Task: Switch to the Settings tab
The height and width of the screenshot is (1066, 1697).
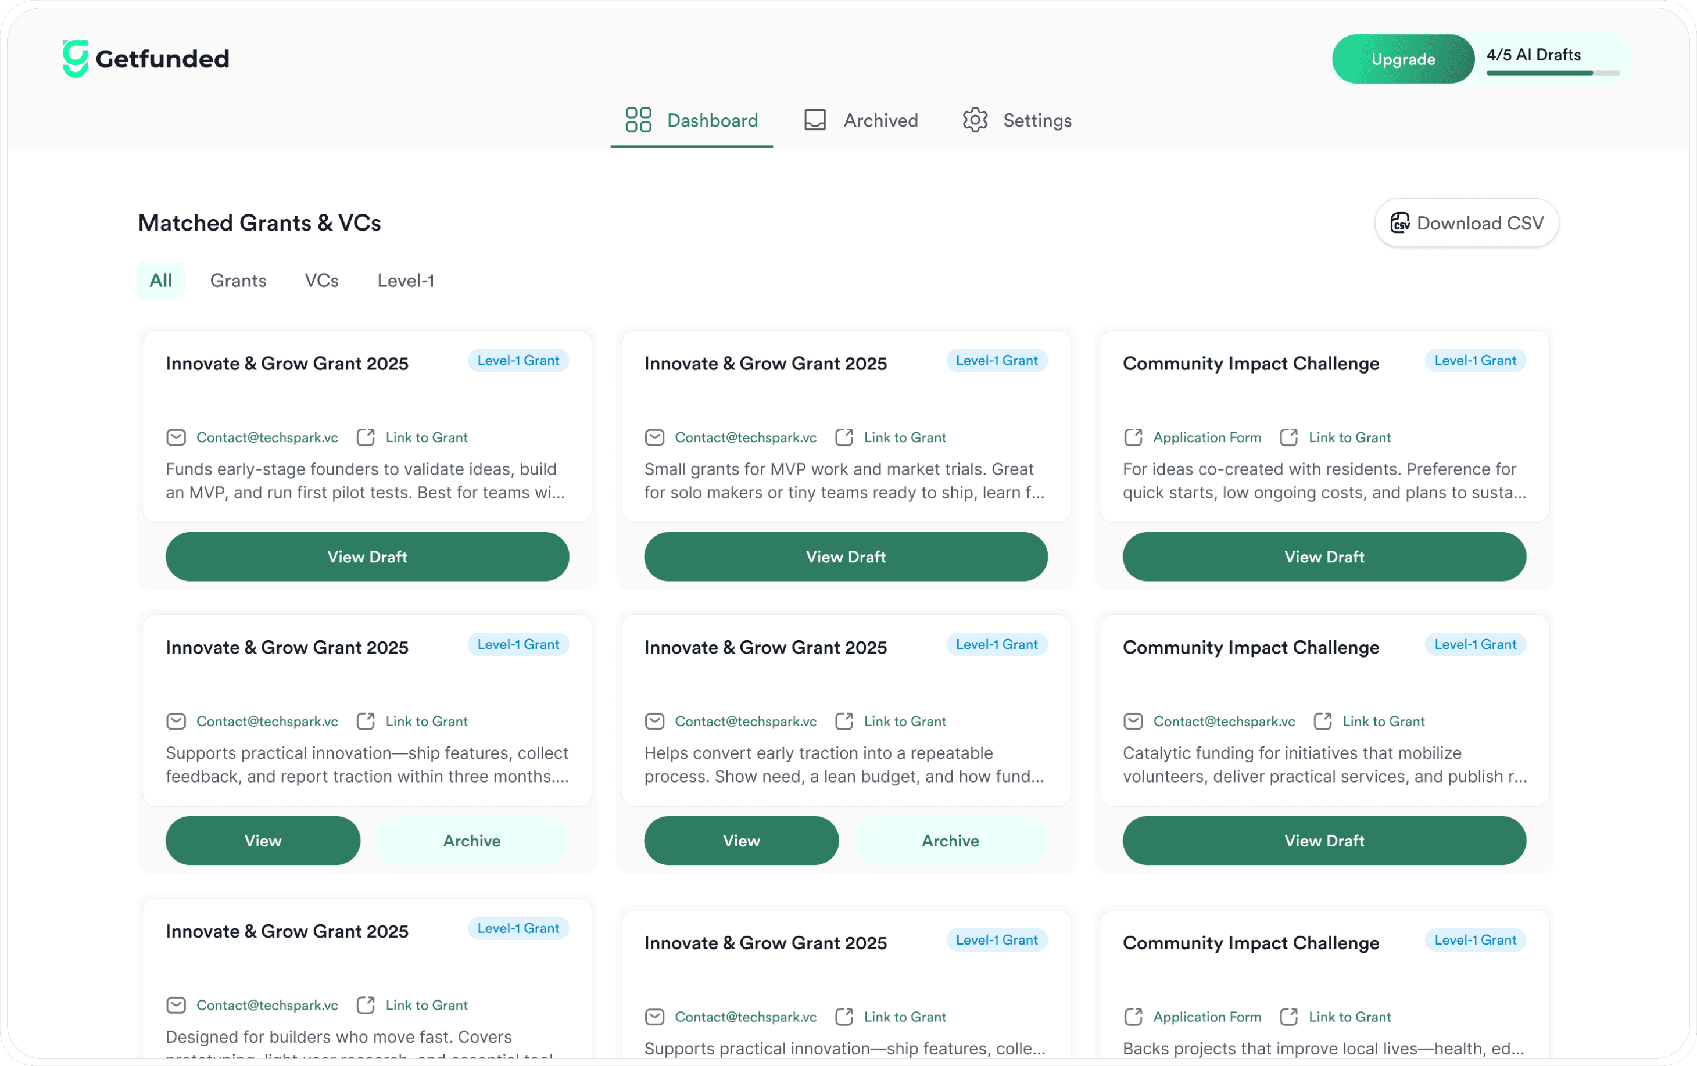Action: point(1017,120)
